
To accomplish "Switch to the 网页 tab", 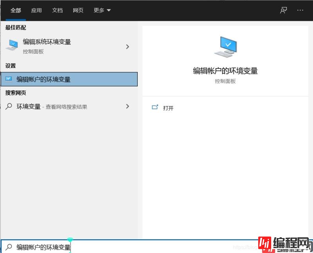I will point(78,10).
